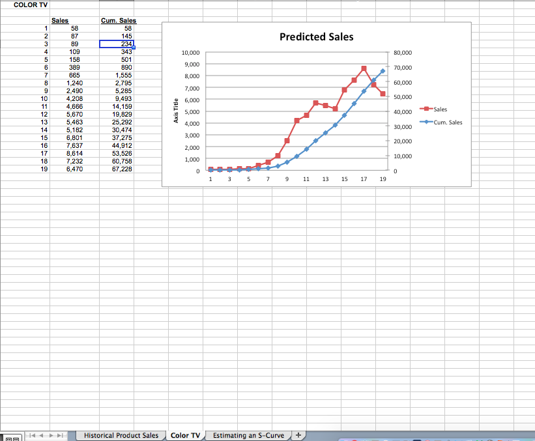Click the last-sheet navigation arrow
Viewport: 535px width, 441px height.
pos(61,434)
